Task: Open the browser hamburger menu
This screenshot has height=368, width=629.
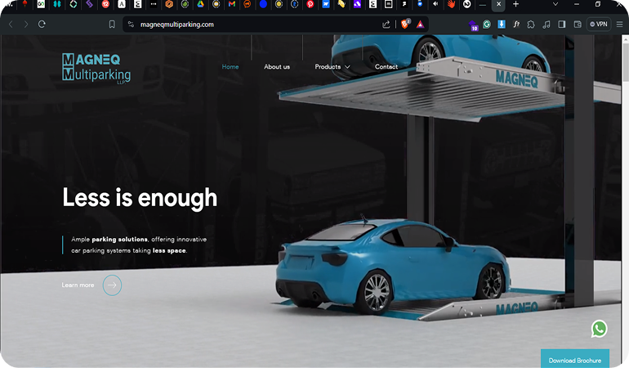Action: 619,25
